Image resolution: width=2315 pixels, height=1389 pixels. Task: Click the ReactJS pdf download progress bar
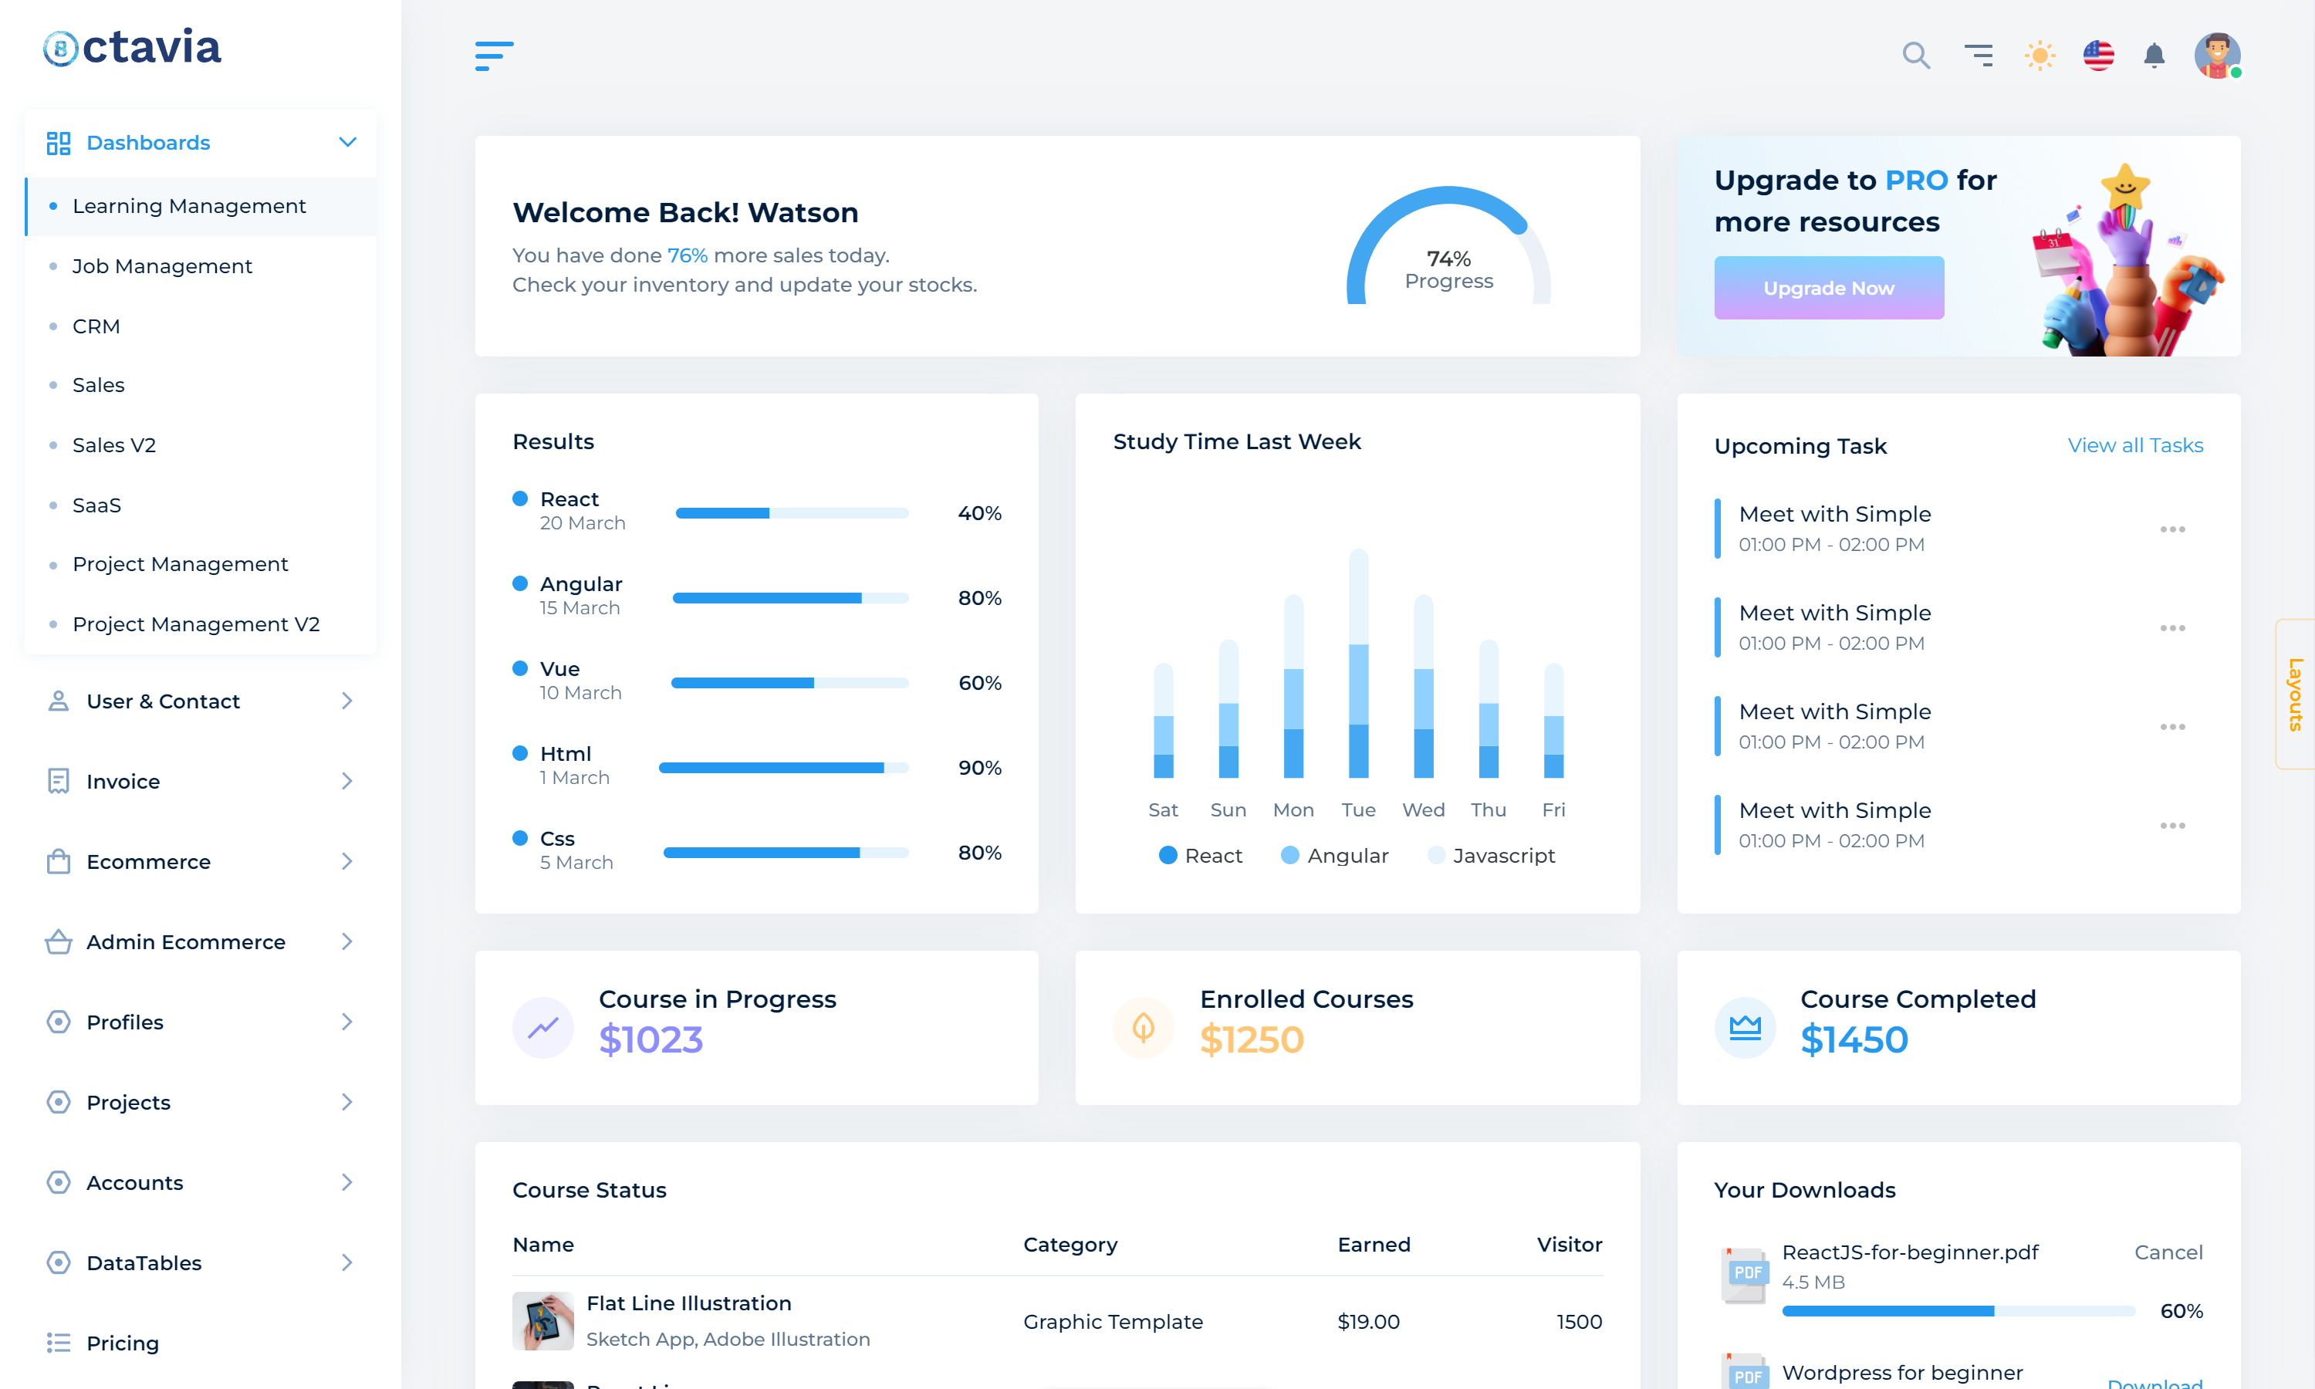1958,1311
